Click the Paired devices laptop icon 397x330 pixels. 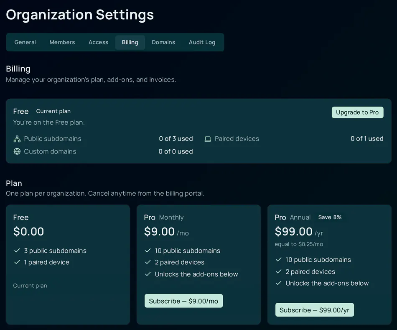click(208, 139)
